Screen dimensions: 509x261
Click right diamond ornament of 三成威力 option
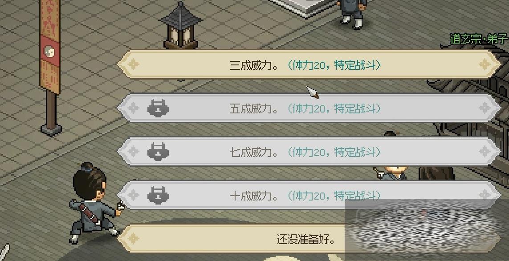point(485,64)
